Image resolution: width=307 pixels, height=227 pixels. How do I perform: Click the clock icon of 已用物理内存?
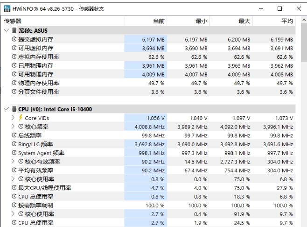tap(14, 65)
